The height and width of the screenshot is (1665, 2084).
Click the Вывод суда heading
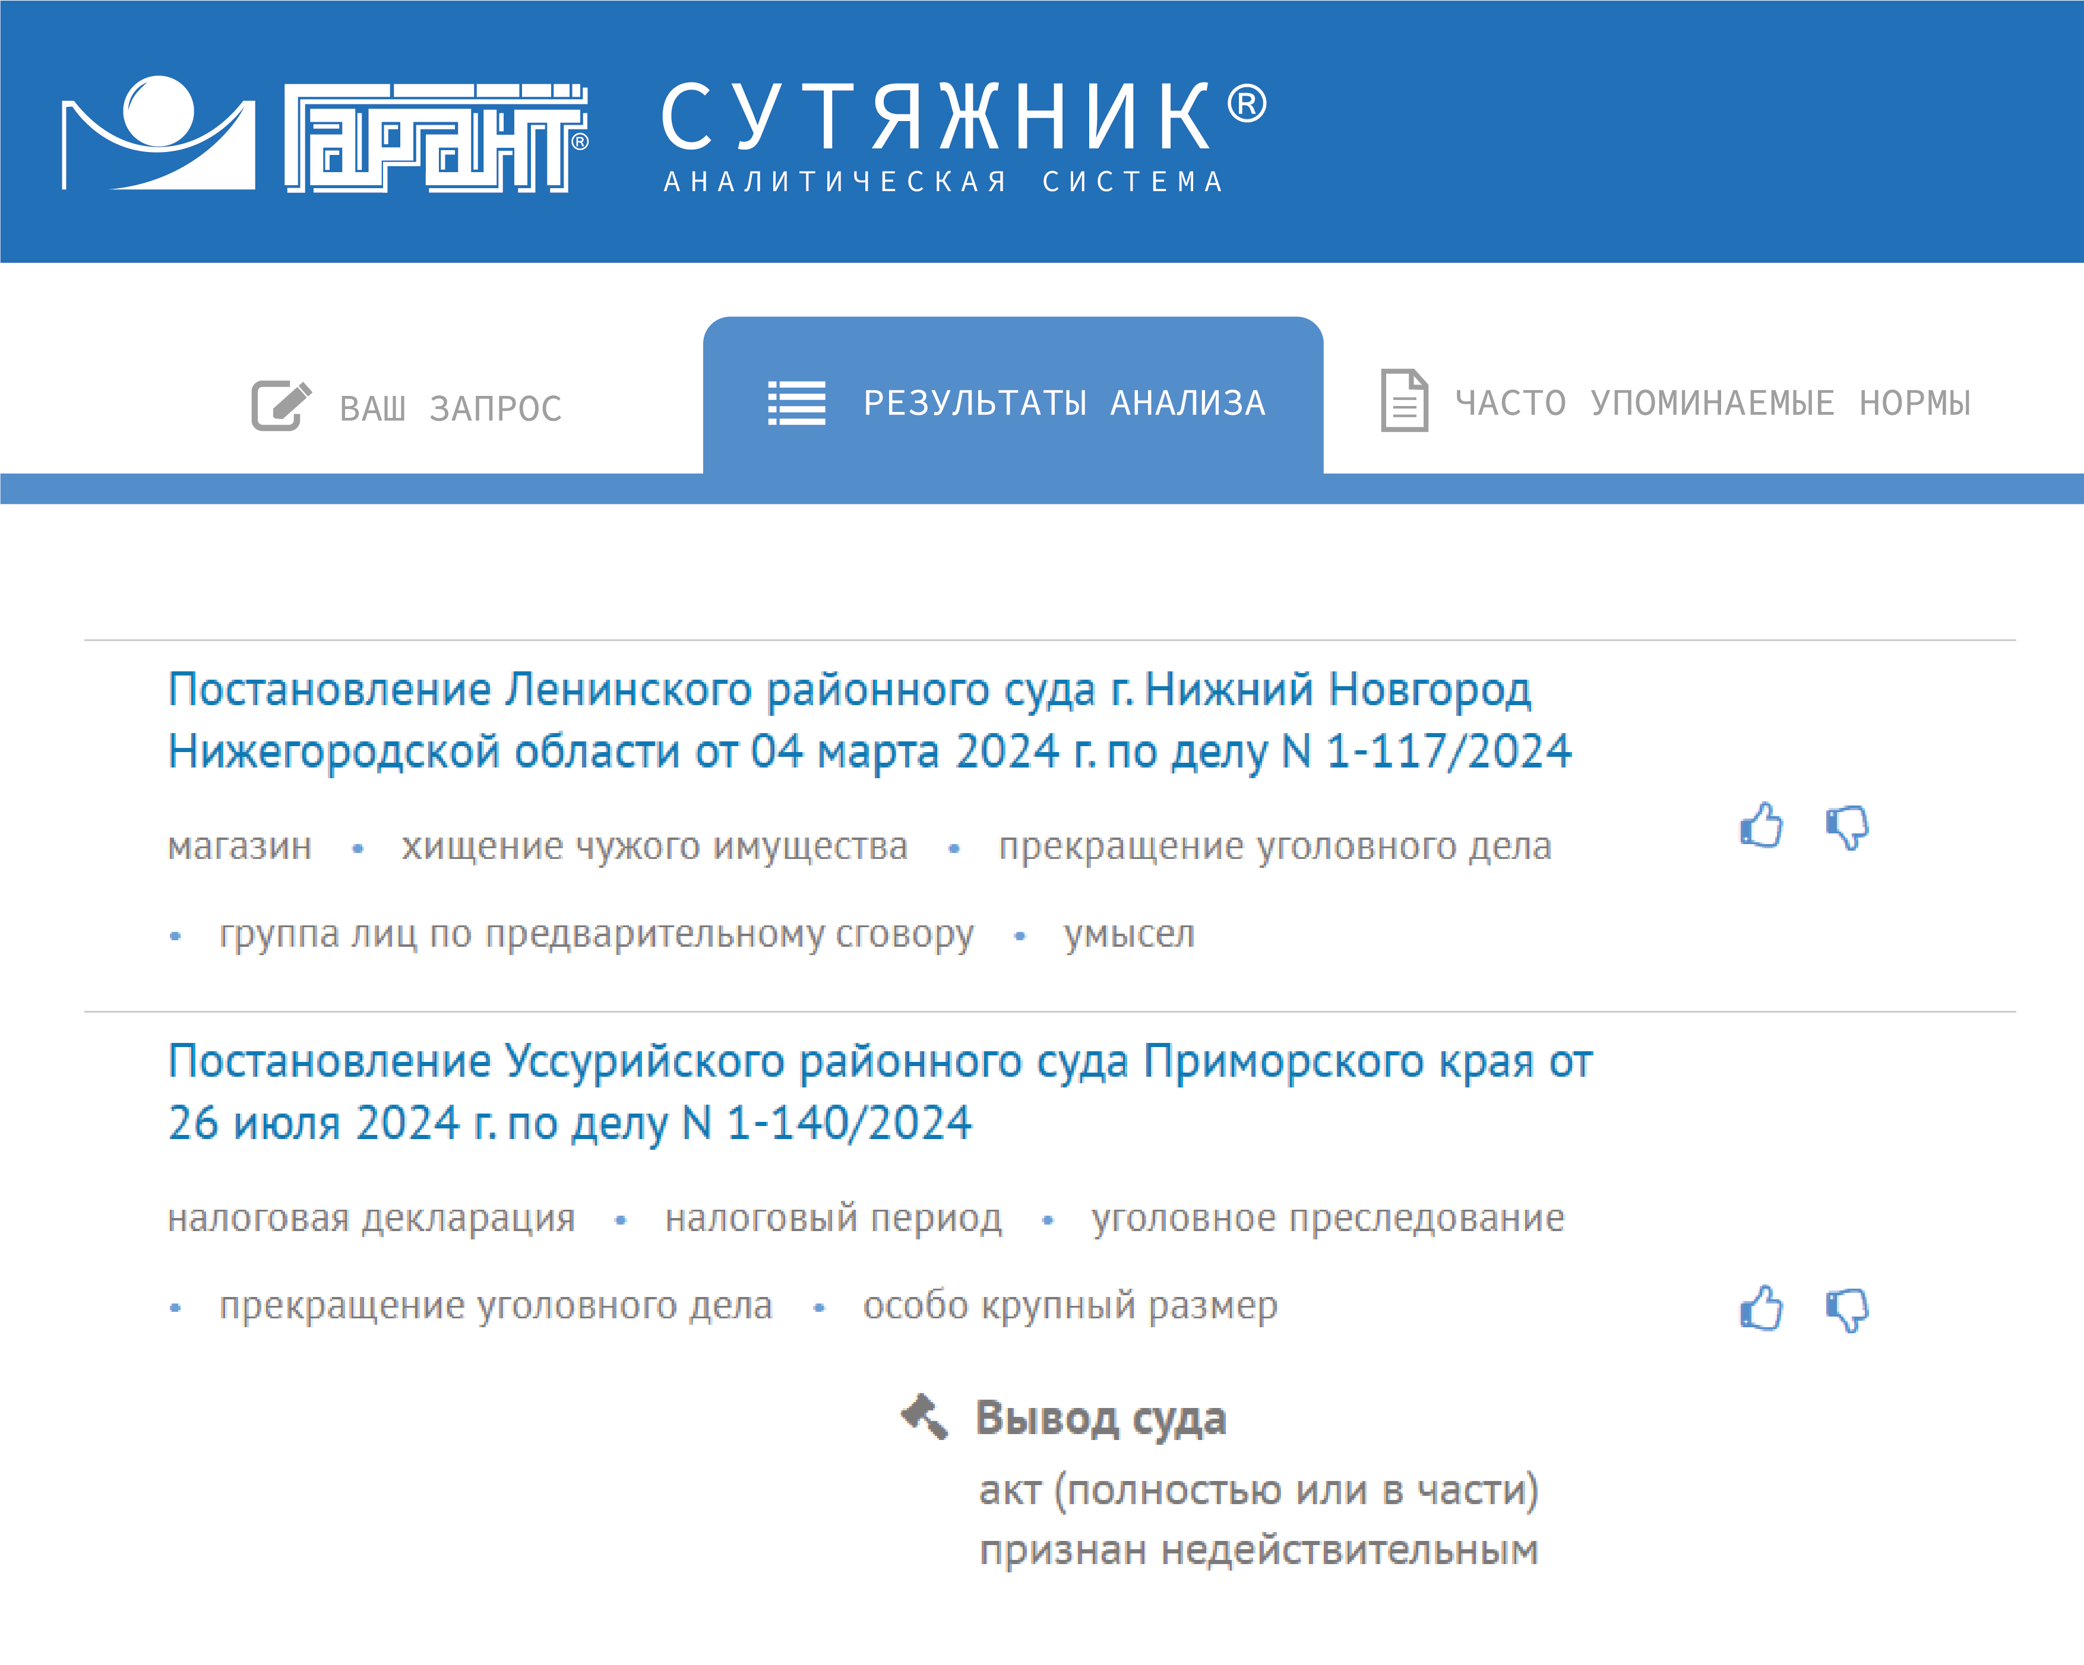click(1101, 1419)
